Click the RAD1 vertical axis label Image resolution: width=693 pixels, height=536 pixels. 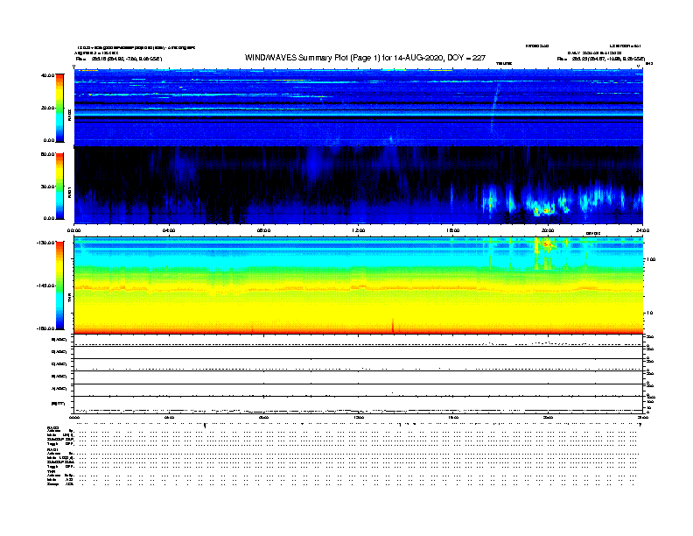[69, 192]
